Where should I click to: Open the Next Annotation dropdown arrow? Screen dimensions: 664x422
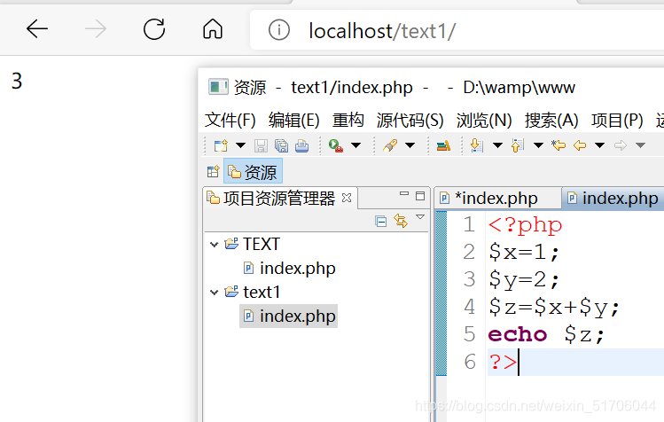point(497,145)
